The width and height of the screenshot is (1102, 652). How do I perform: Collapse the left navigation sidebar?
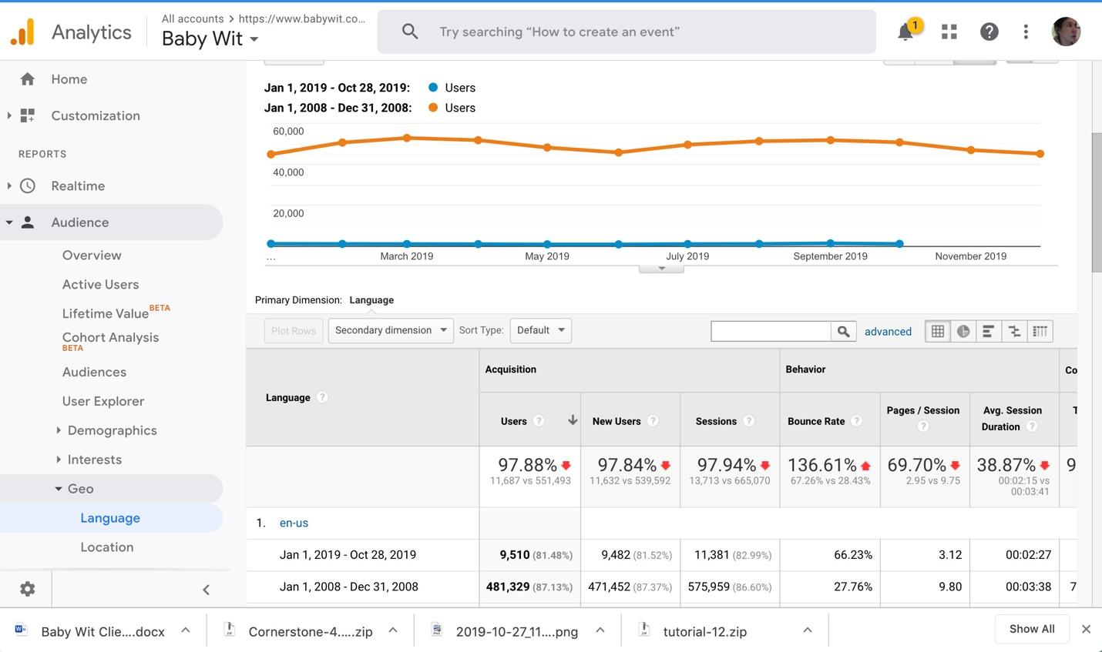point(206,590)
